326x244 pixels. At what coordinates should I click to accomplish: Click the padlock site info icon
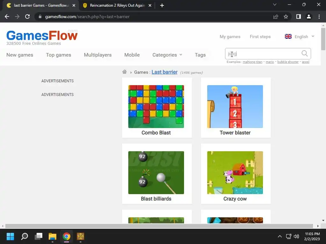[x=40, y=17]
